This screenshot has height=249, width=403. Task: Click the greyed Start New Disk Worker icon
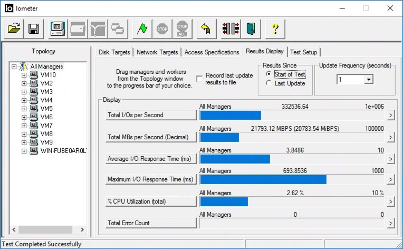(x=78, y=29)
